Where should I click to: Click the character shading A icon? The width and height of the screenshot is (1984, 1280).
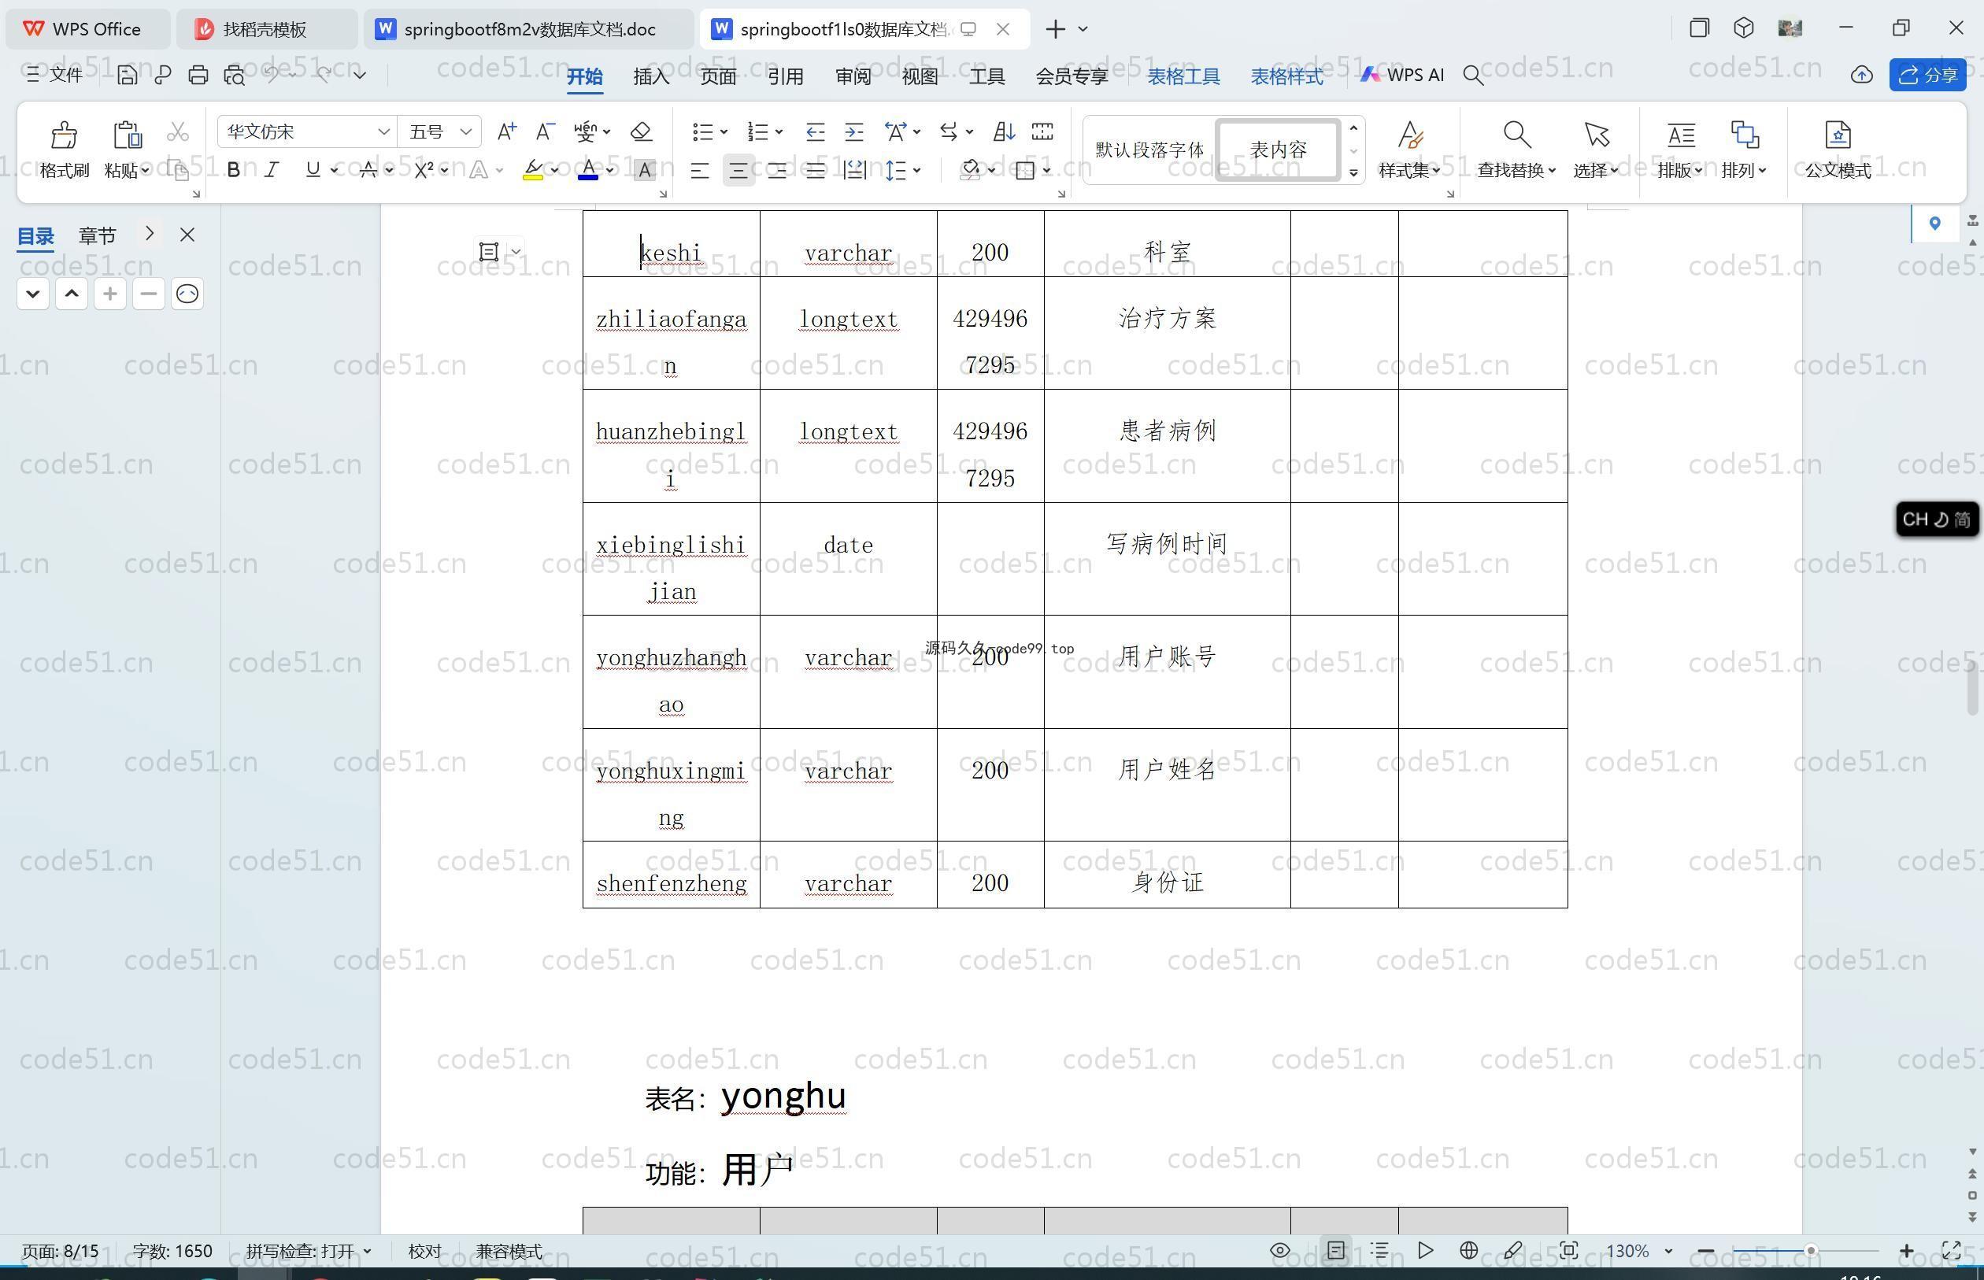tap(644, 170)
